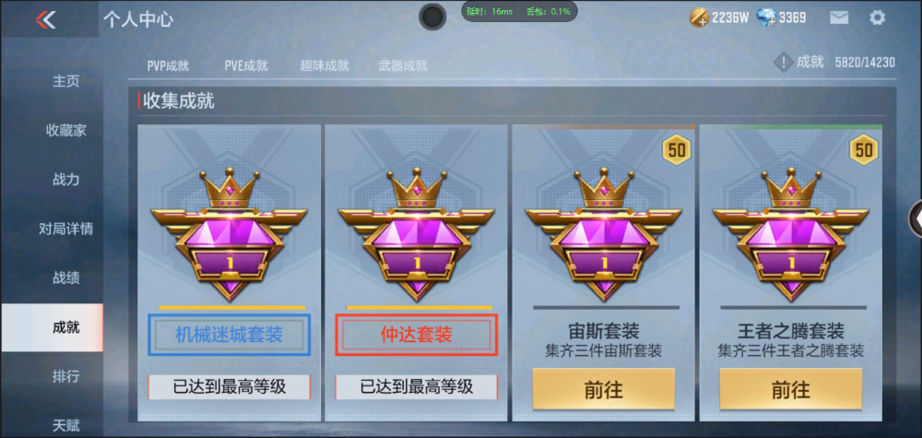Click 前往 button under 宙斯套装

[604, 388]
